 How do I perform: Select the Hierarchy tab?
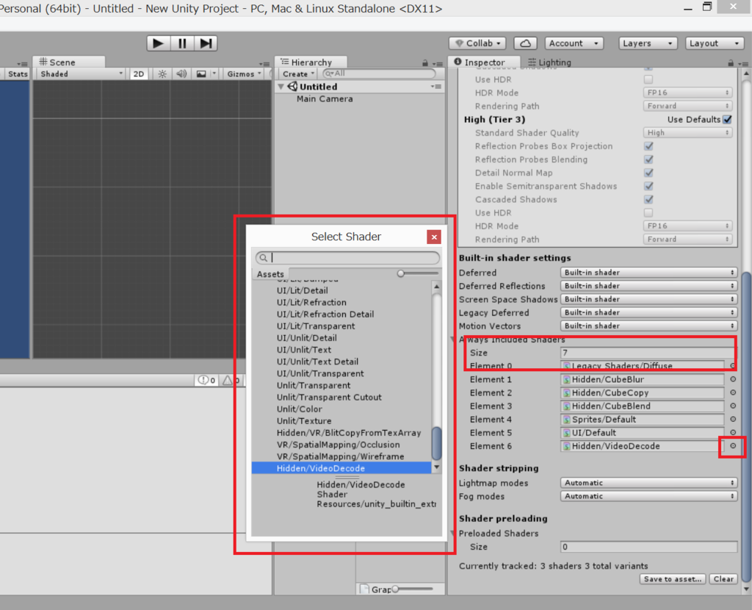(311, 62)
